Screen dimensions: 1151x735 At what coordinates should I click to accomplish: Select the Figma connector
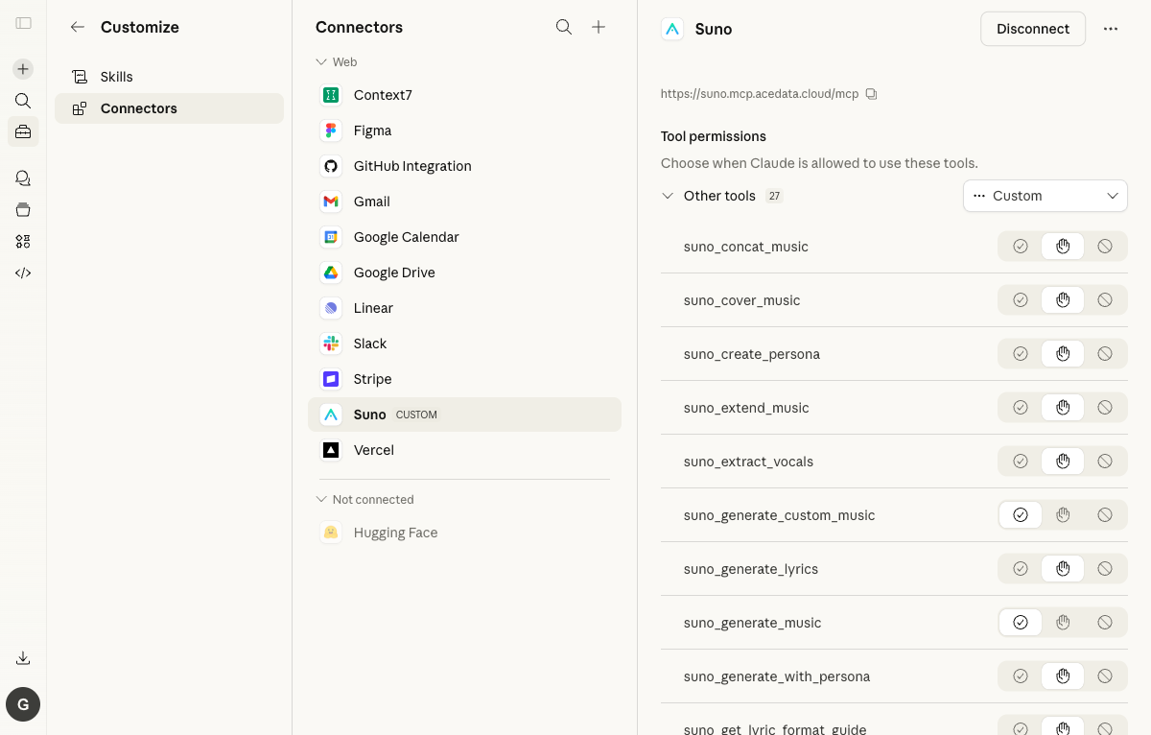(x=464, y=130)
